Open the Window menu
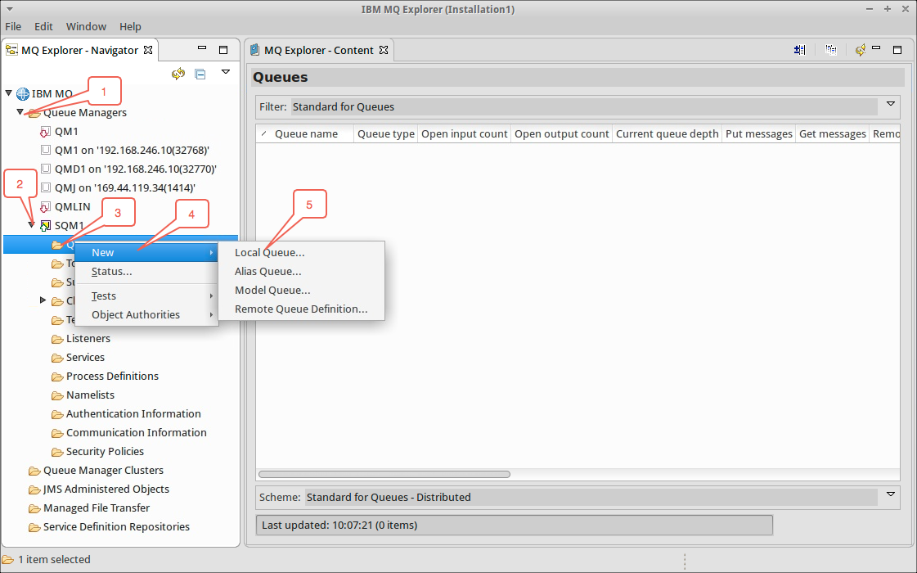Image resolution: width=917 pixels, height=573 pixels. tap(86, 26)
